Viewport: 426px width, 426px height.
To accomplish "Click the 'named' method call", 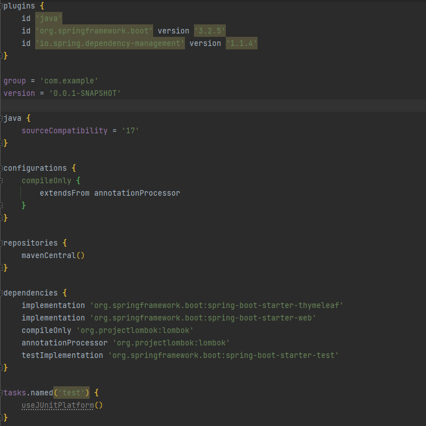I will click(42, 393).
